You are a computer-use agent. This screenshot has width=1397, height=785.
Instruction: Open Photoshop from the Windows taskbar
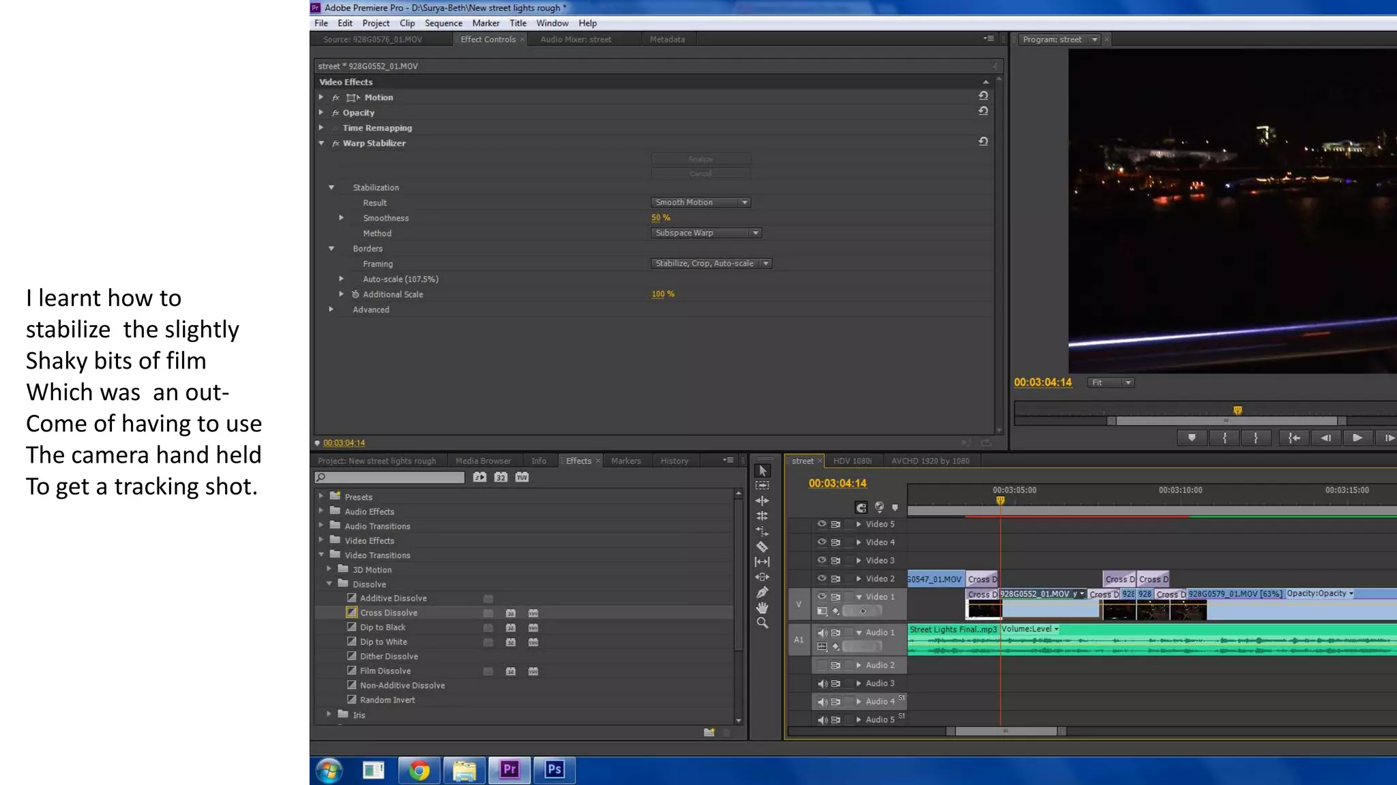coord(554,769)
